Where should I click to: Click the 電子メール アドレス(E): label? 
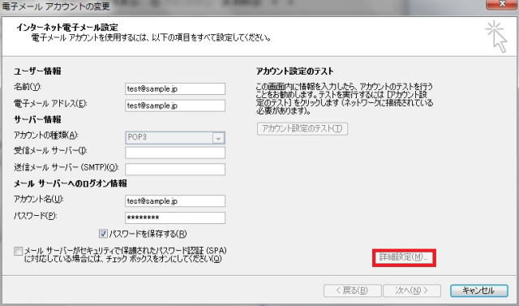(50, 104)
